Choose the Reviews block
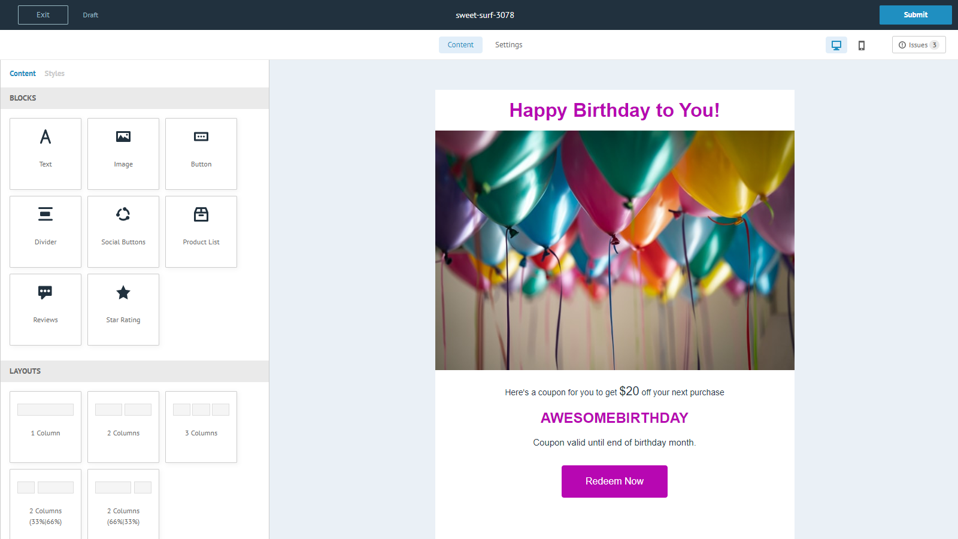The image size is (958, 539). 46,309
